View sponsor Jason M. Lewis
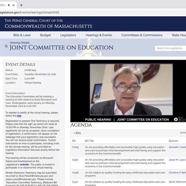This screenshot has height=186, width=186. pos(177,160)
